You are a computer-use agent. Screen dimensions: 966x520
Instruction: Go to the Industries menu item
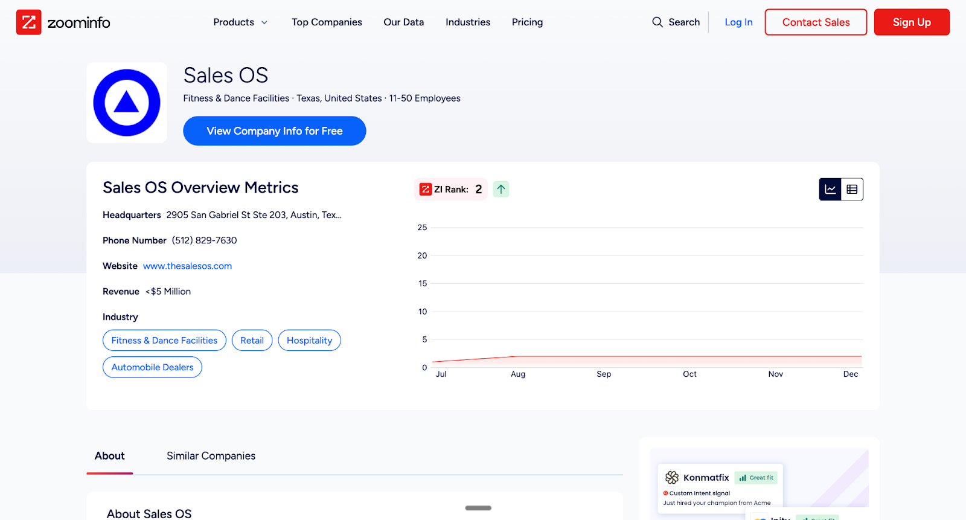click(468, 22)
